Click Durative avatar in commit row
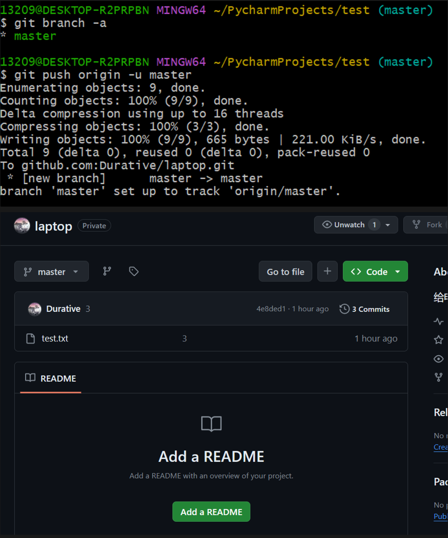This screenshot has height=538, width=448. click(35, 309)
